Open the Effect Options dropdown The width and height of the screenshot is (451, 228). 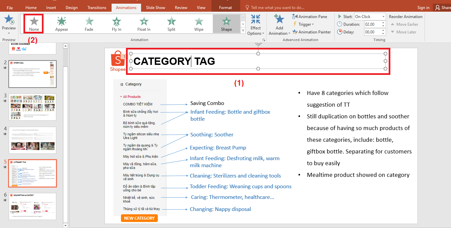(x=256, y=23)
